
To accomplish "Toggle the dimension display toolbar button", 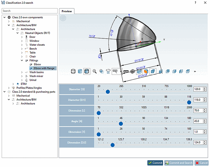I will click(x=115, y=71).
